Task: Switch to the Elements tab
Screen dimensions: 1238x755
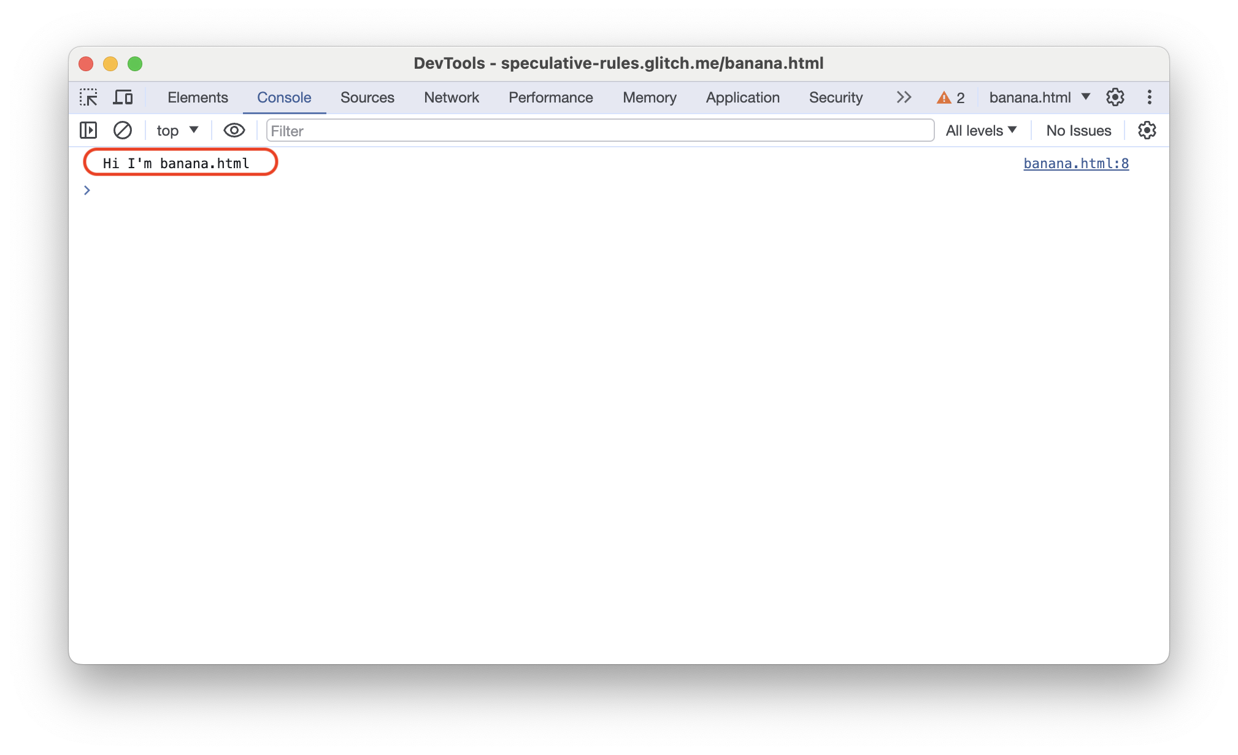Action: [x=196, y=98]
